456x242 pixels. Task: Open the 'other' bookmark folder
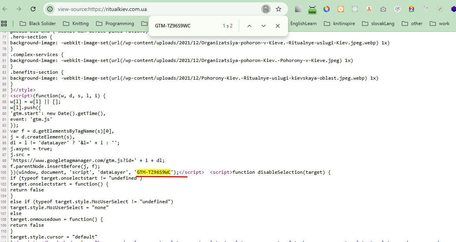pos(412,24)
